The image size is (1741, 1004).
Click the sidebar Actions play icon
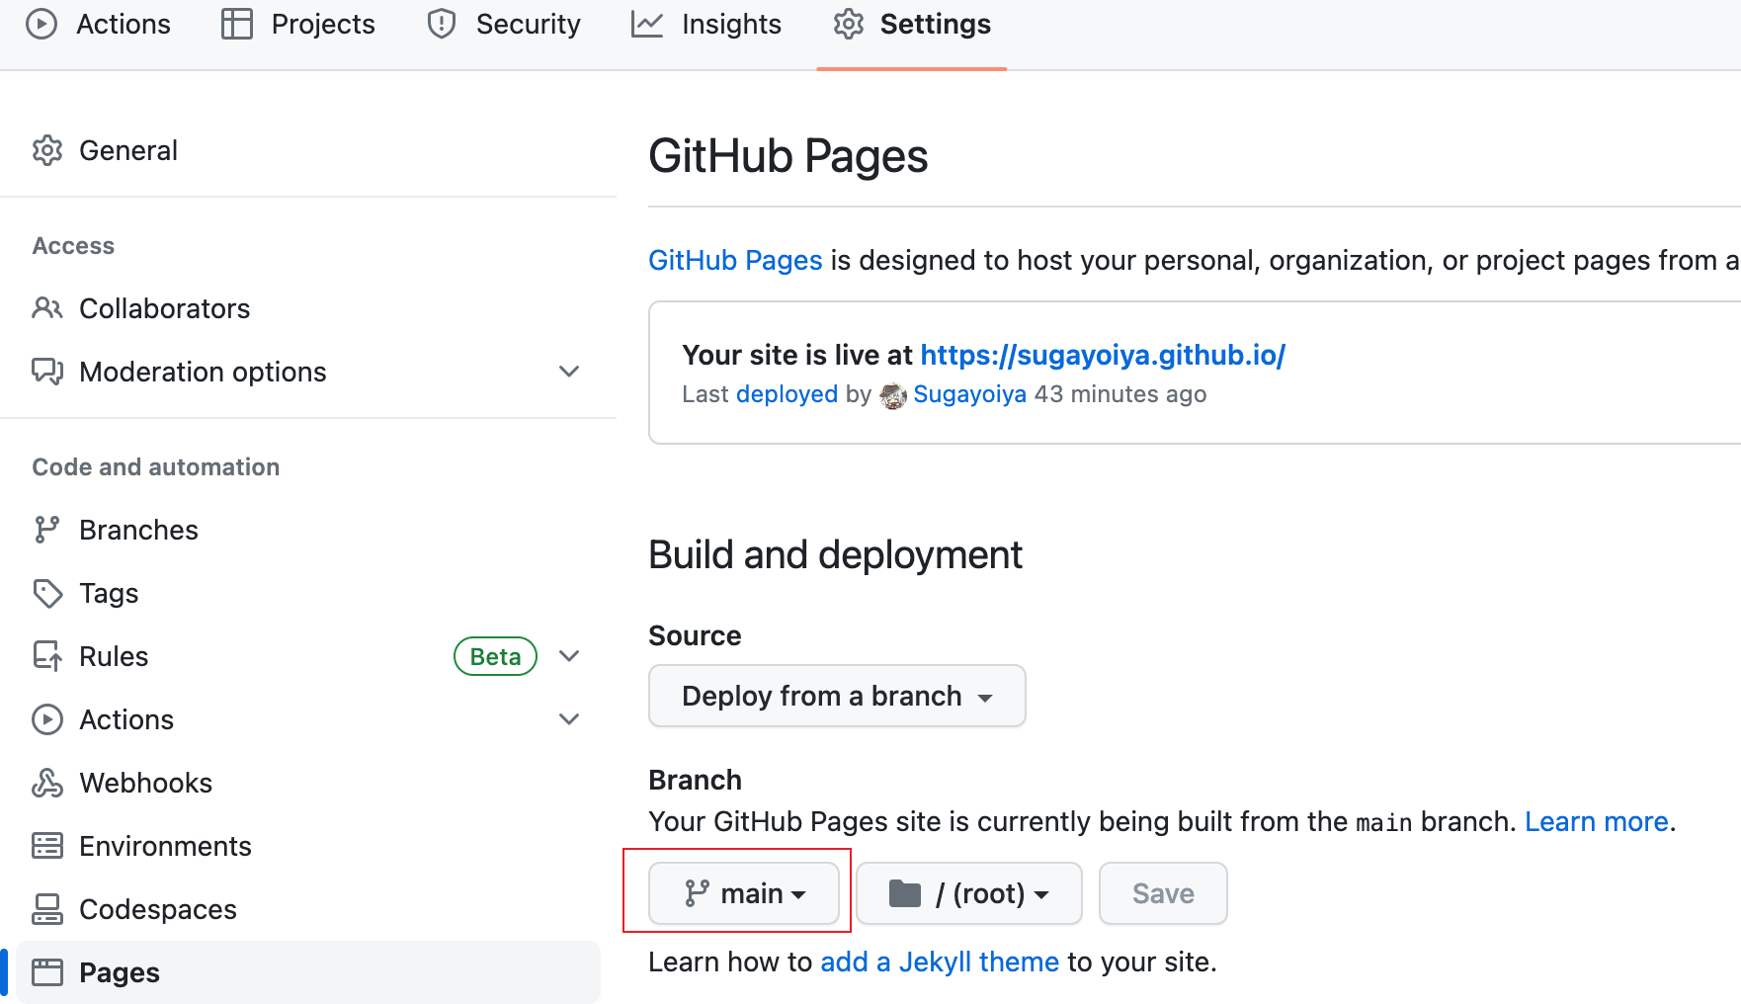[47, 719]
